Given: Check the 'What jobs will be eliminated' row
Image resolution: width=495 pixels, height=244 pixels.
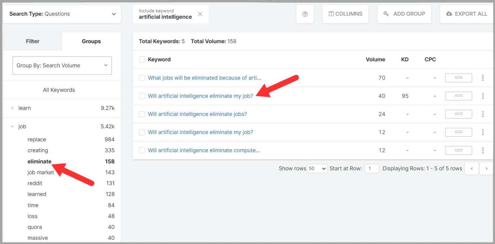Looking at the screenshot, I should pos(142,78).
